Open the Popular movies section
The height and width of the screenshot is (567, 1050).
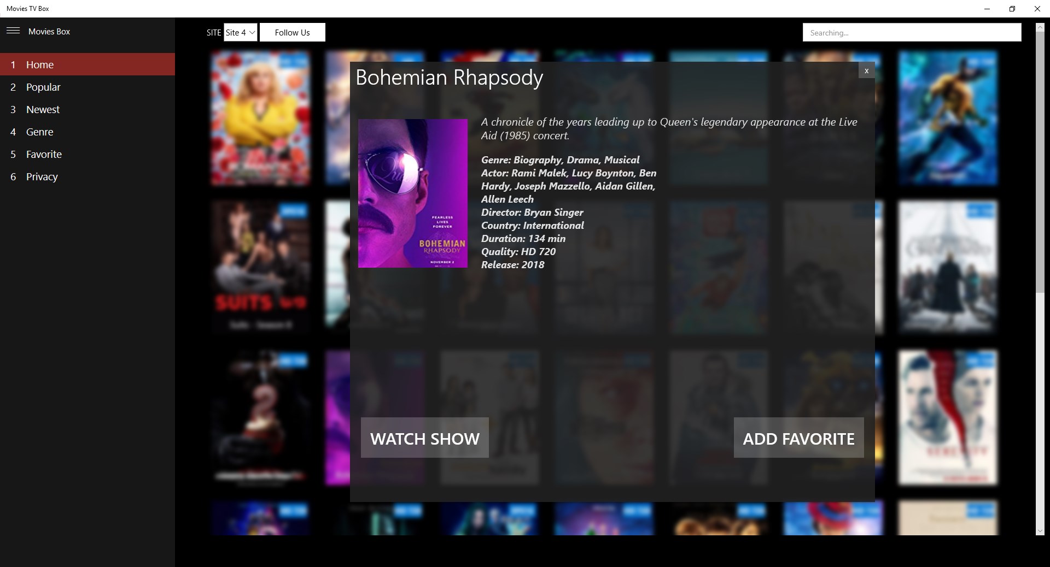[87, 87]
